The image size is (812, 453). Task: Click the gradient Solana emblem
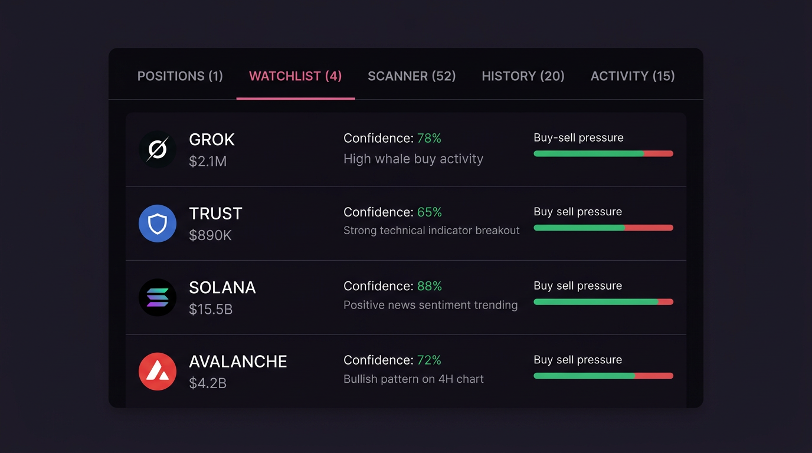click(158, 297)
